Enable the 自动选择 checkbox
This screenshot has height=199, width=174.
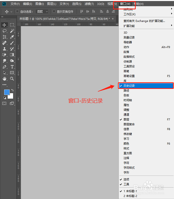(x=17, y=11)
